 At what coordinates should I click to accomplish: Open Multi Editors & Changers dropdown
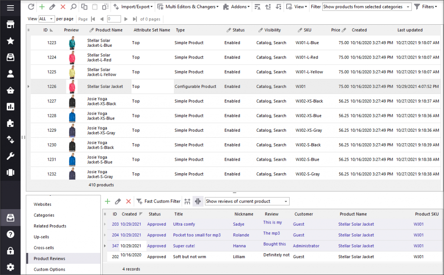point(188,7)
